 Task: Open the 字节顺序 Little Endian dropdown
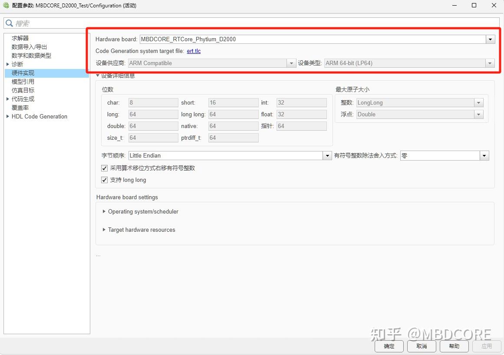(327, 155)
